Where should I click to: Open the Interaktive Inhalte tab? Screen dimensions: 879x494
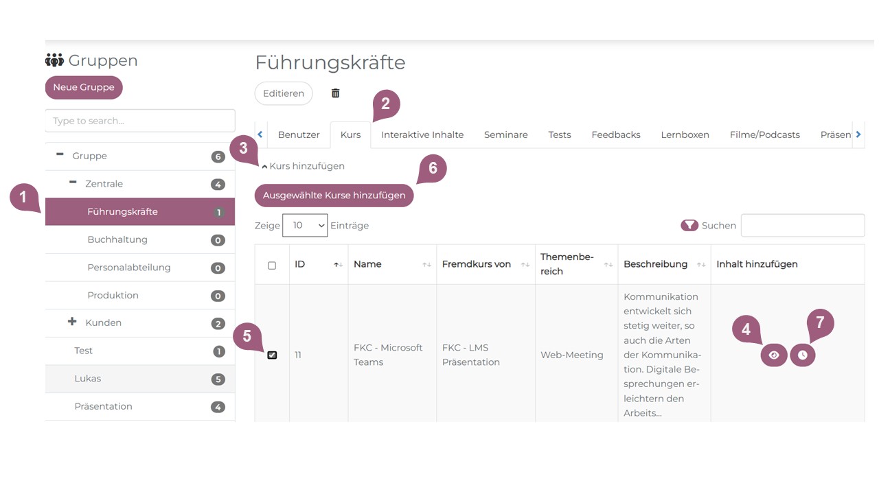pyautogui.click(x=422, y=135)
